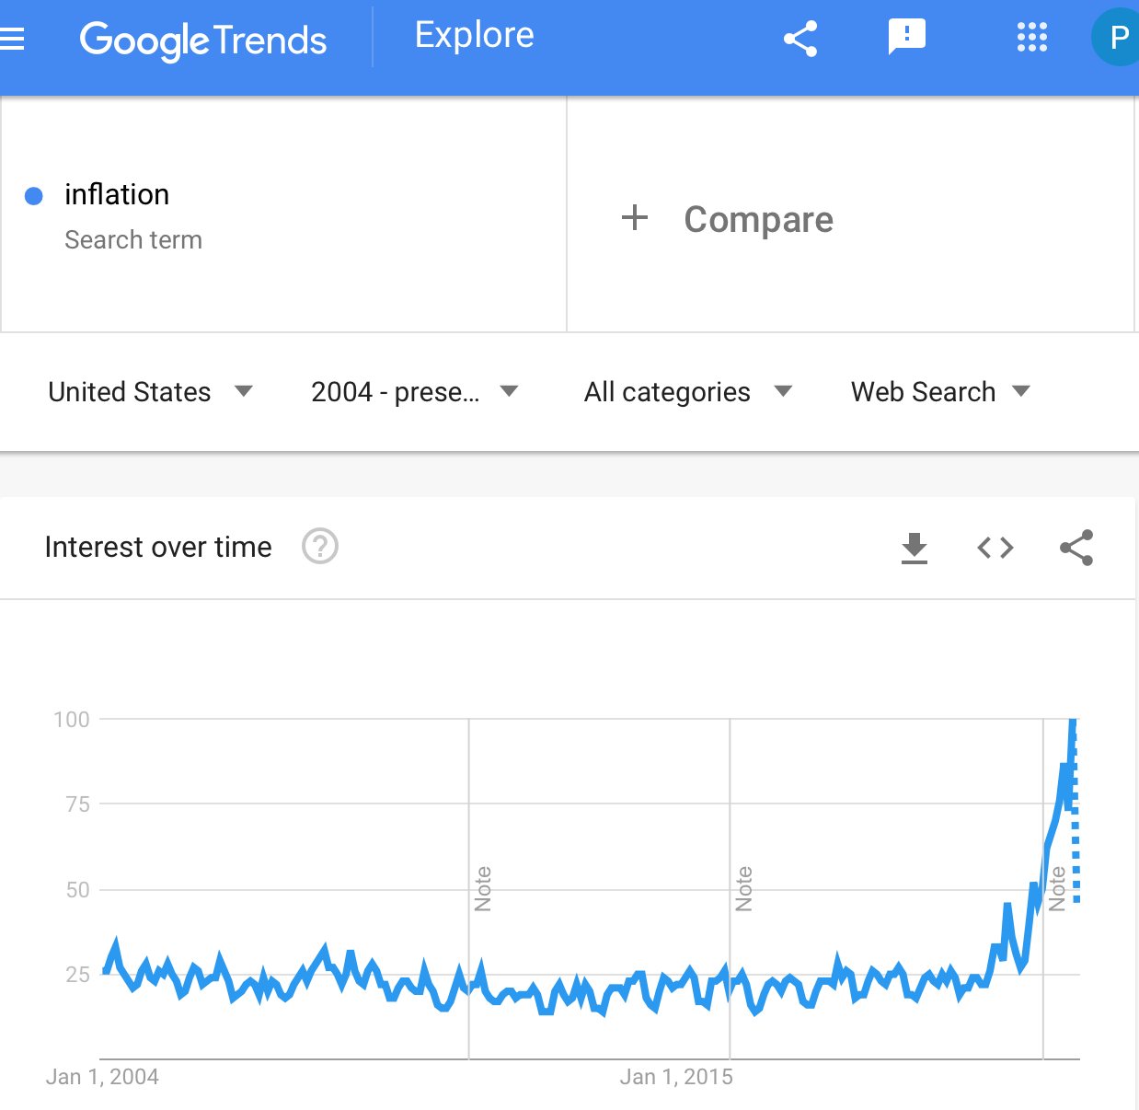Open the hamburger navigation menu

[x=11, y=39]
